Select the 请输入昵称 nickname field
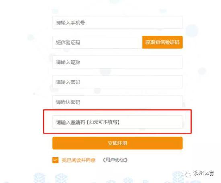The width and height of the screenshot is (221, 183). click(117, 62)
